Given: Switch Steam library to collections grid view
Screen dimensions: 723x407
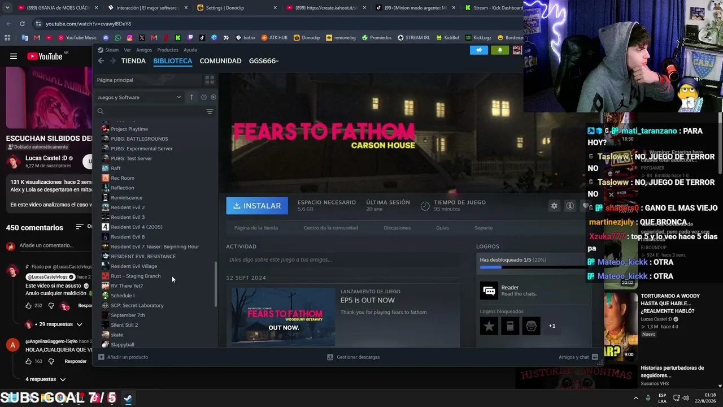Looking at the screenshot, I should coord(210,80).
